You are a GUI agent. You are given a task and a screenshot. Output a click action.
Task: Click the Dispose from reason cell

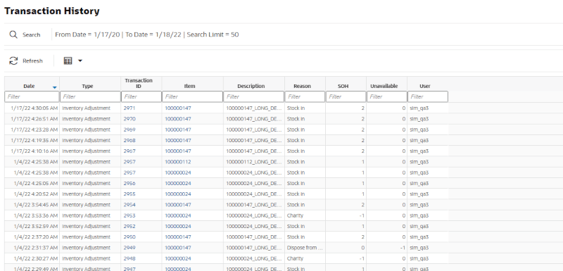[x=305, y=248]
